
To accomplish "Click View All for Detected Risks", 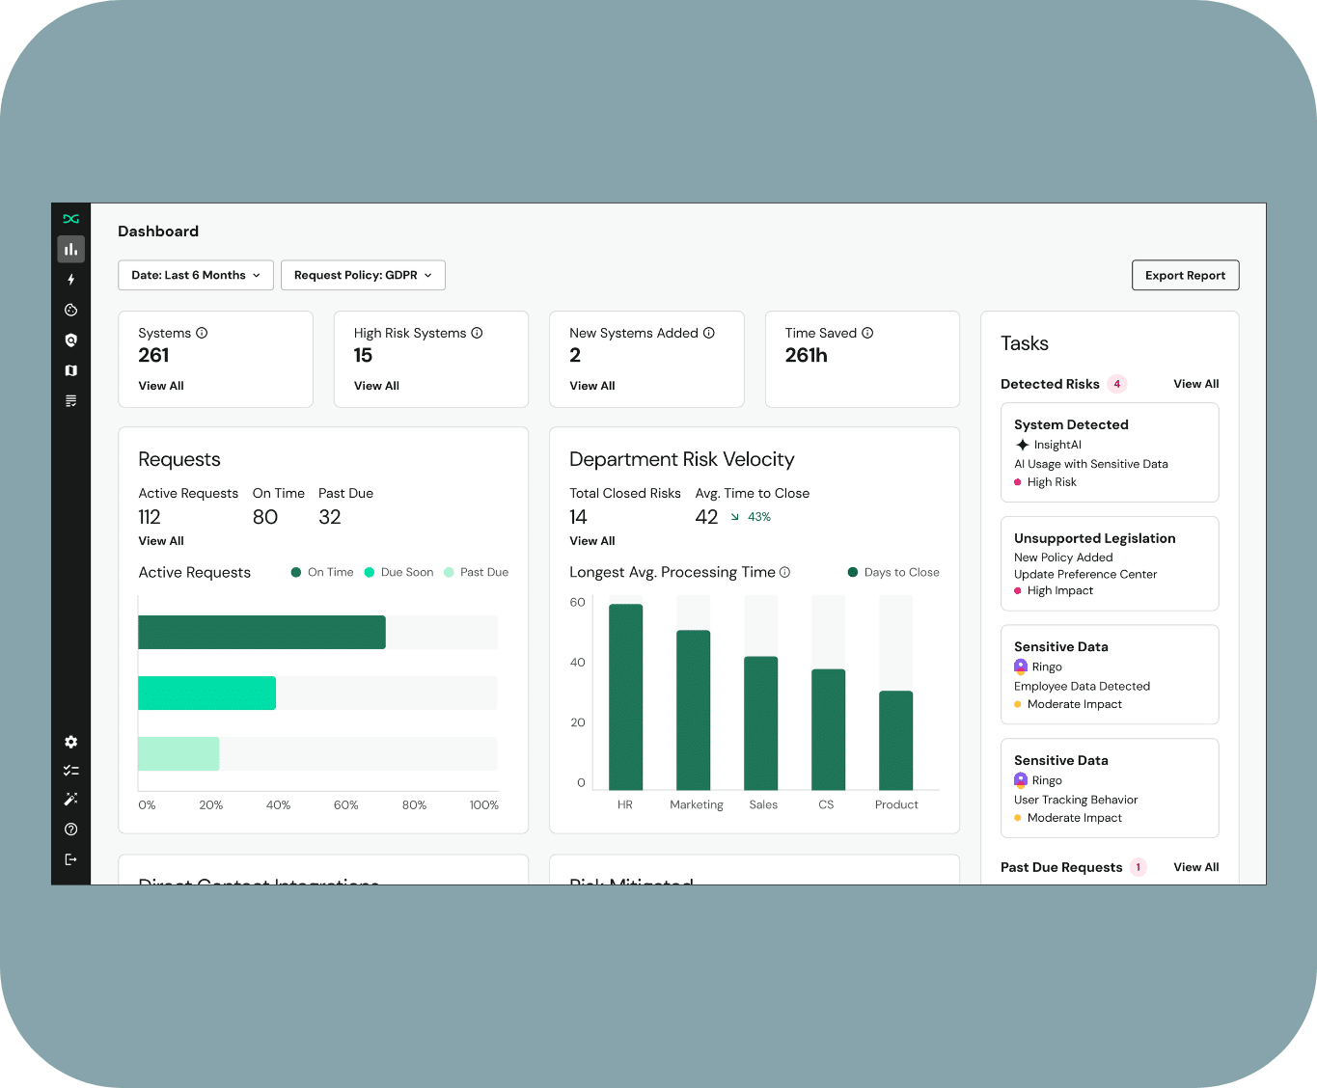I will (1195, 384).
